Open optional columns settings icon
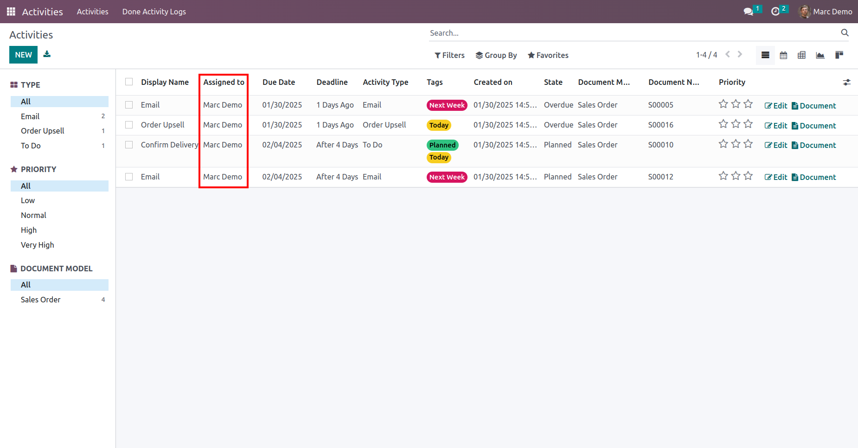 click(846, 82)
